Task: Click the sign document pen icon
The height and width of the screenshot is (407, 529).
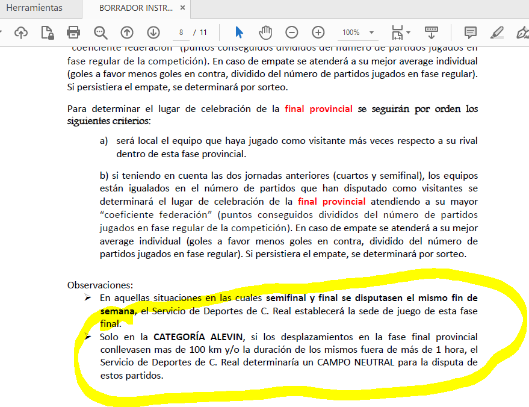Action: (x=522, y=33)
